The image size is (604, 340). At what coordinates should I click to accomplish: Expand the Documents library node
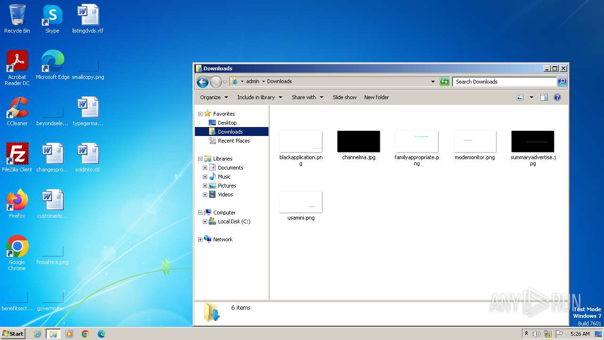pyautogui.click(x=205, y=168)
